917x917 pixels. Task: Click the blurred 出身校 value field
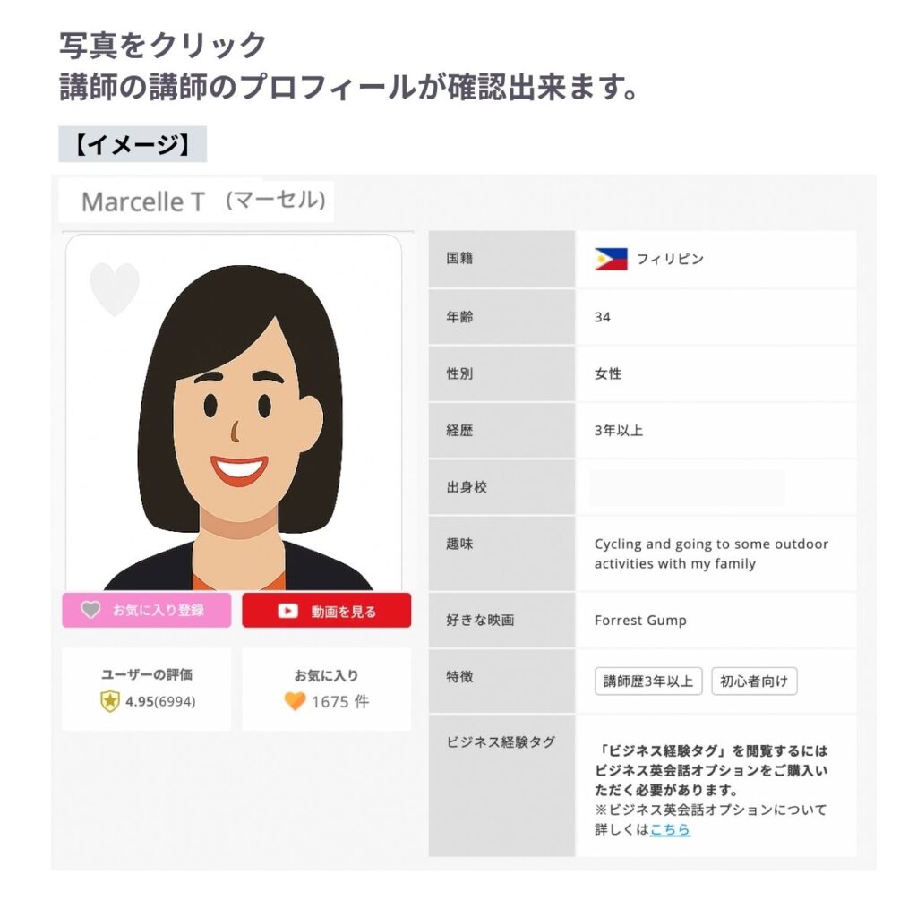click(687, 488)
